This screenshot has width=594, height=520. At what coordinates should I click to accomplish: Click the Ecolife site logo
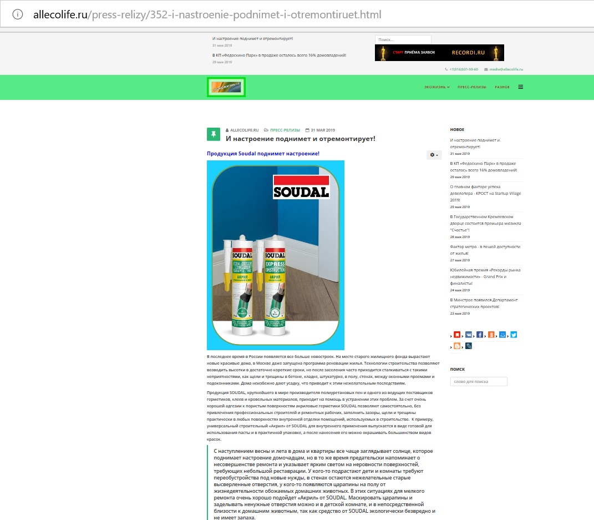coord(226,87)
